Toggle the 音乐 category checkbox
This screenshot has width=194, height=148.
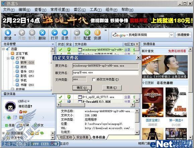pyautogui.click(x=17, y=71)
